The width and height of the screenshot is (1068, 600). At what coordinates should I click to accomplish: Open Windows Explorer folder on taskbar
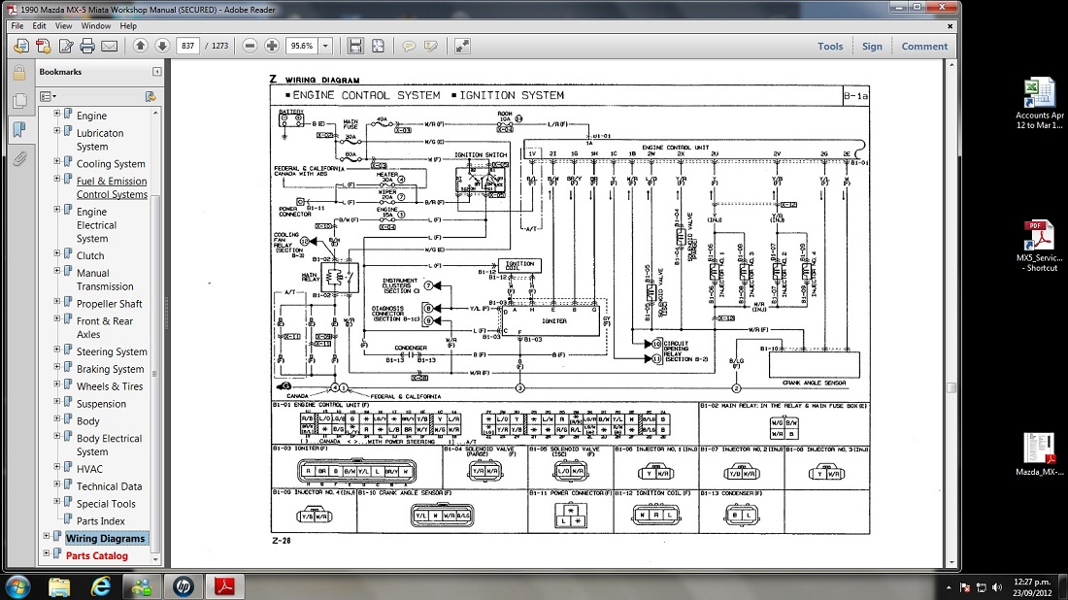[59, 586]
